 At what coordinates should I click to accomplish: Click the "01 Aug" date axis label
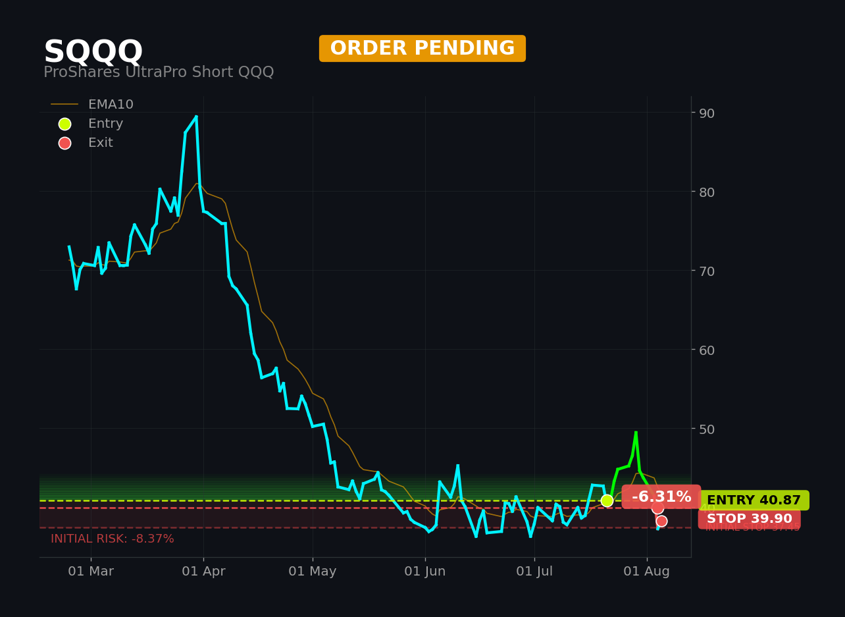647,572
